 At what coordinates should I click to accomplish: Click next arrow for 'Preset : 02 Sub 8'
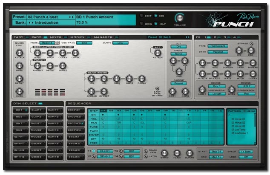[x=189, y=37]
